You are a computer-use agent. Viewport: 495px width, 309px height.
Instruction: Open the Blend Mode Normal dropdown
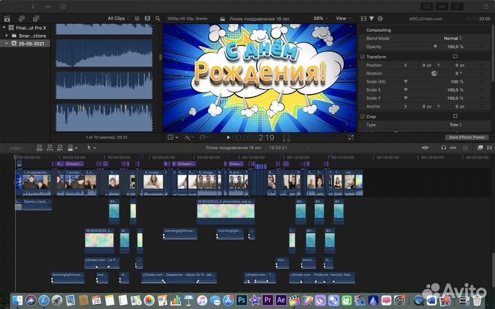tap(453, 38)
